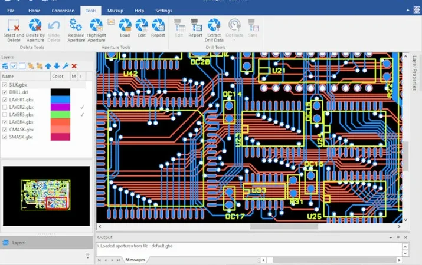
Task: Toggle the SMASK.gbx layer checkbox
Action: 5,137
